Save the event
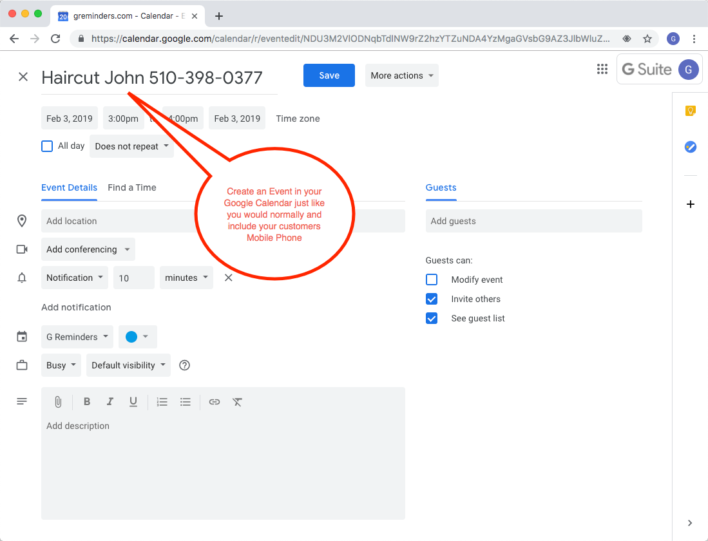The height and width of the screenshot is (541, 708). (329, 75)
